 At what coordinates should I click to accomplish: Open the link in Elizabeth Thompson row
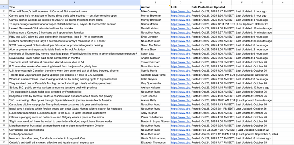(181, 143)
